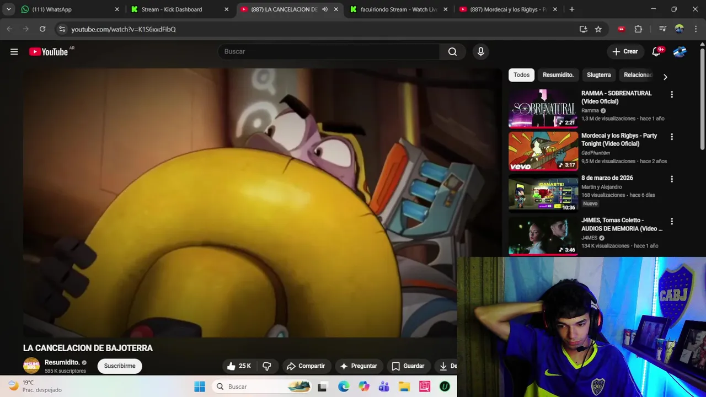This screenshot has height=397, width=706.
Task: Click the Crear button
Action: pyautogui.click(x=625, y=51)
